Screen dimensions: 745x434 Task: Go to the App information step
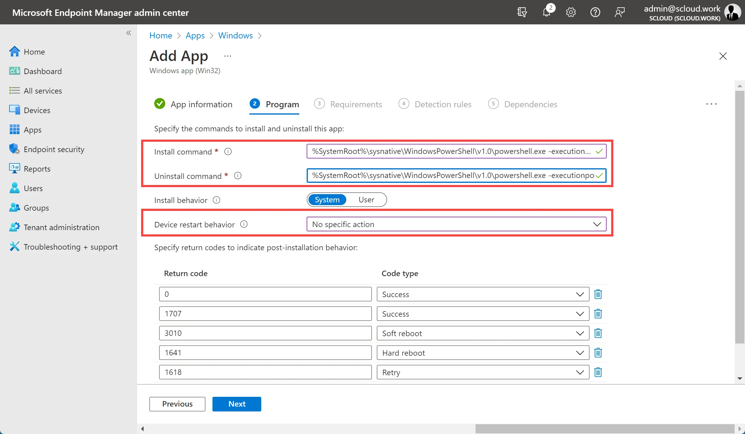coord(193,104)
